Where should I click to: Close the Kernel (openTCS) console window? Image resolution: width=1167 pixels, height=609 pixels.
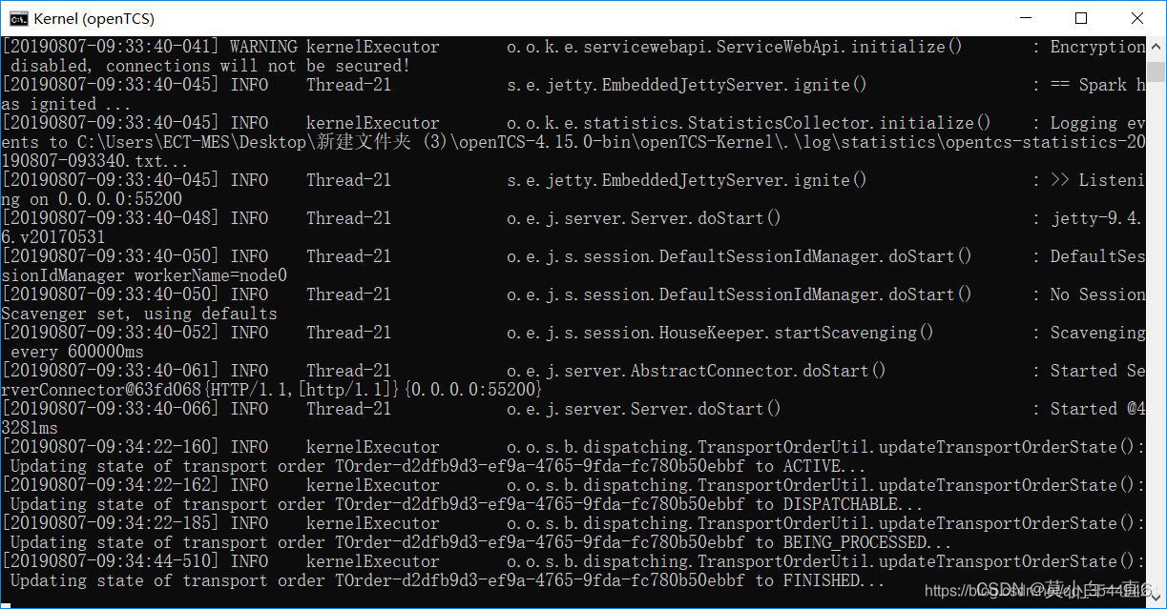coord(1137,18)
